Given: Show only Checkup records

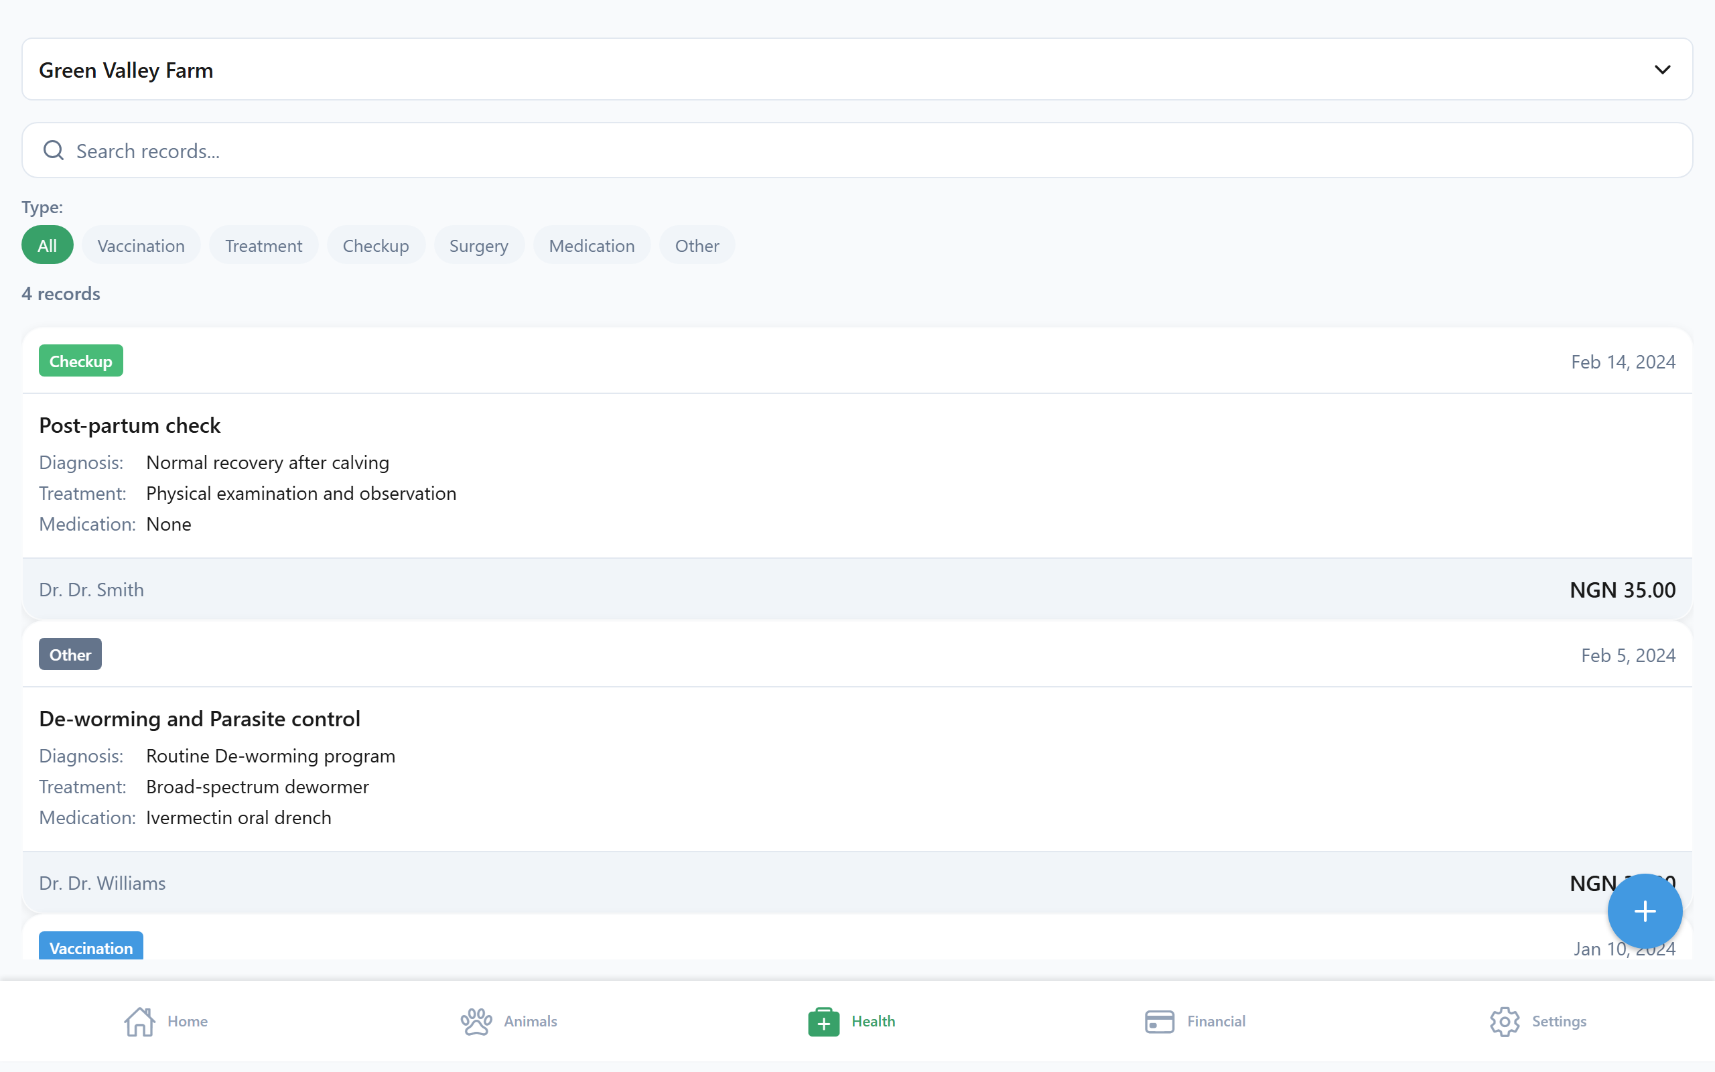Looking at the screenshot, I should point(376,245).
